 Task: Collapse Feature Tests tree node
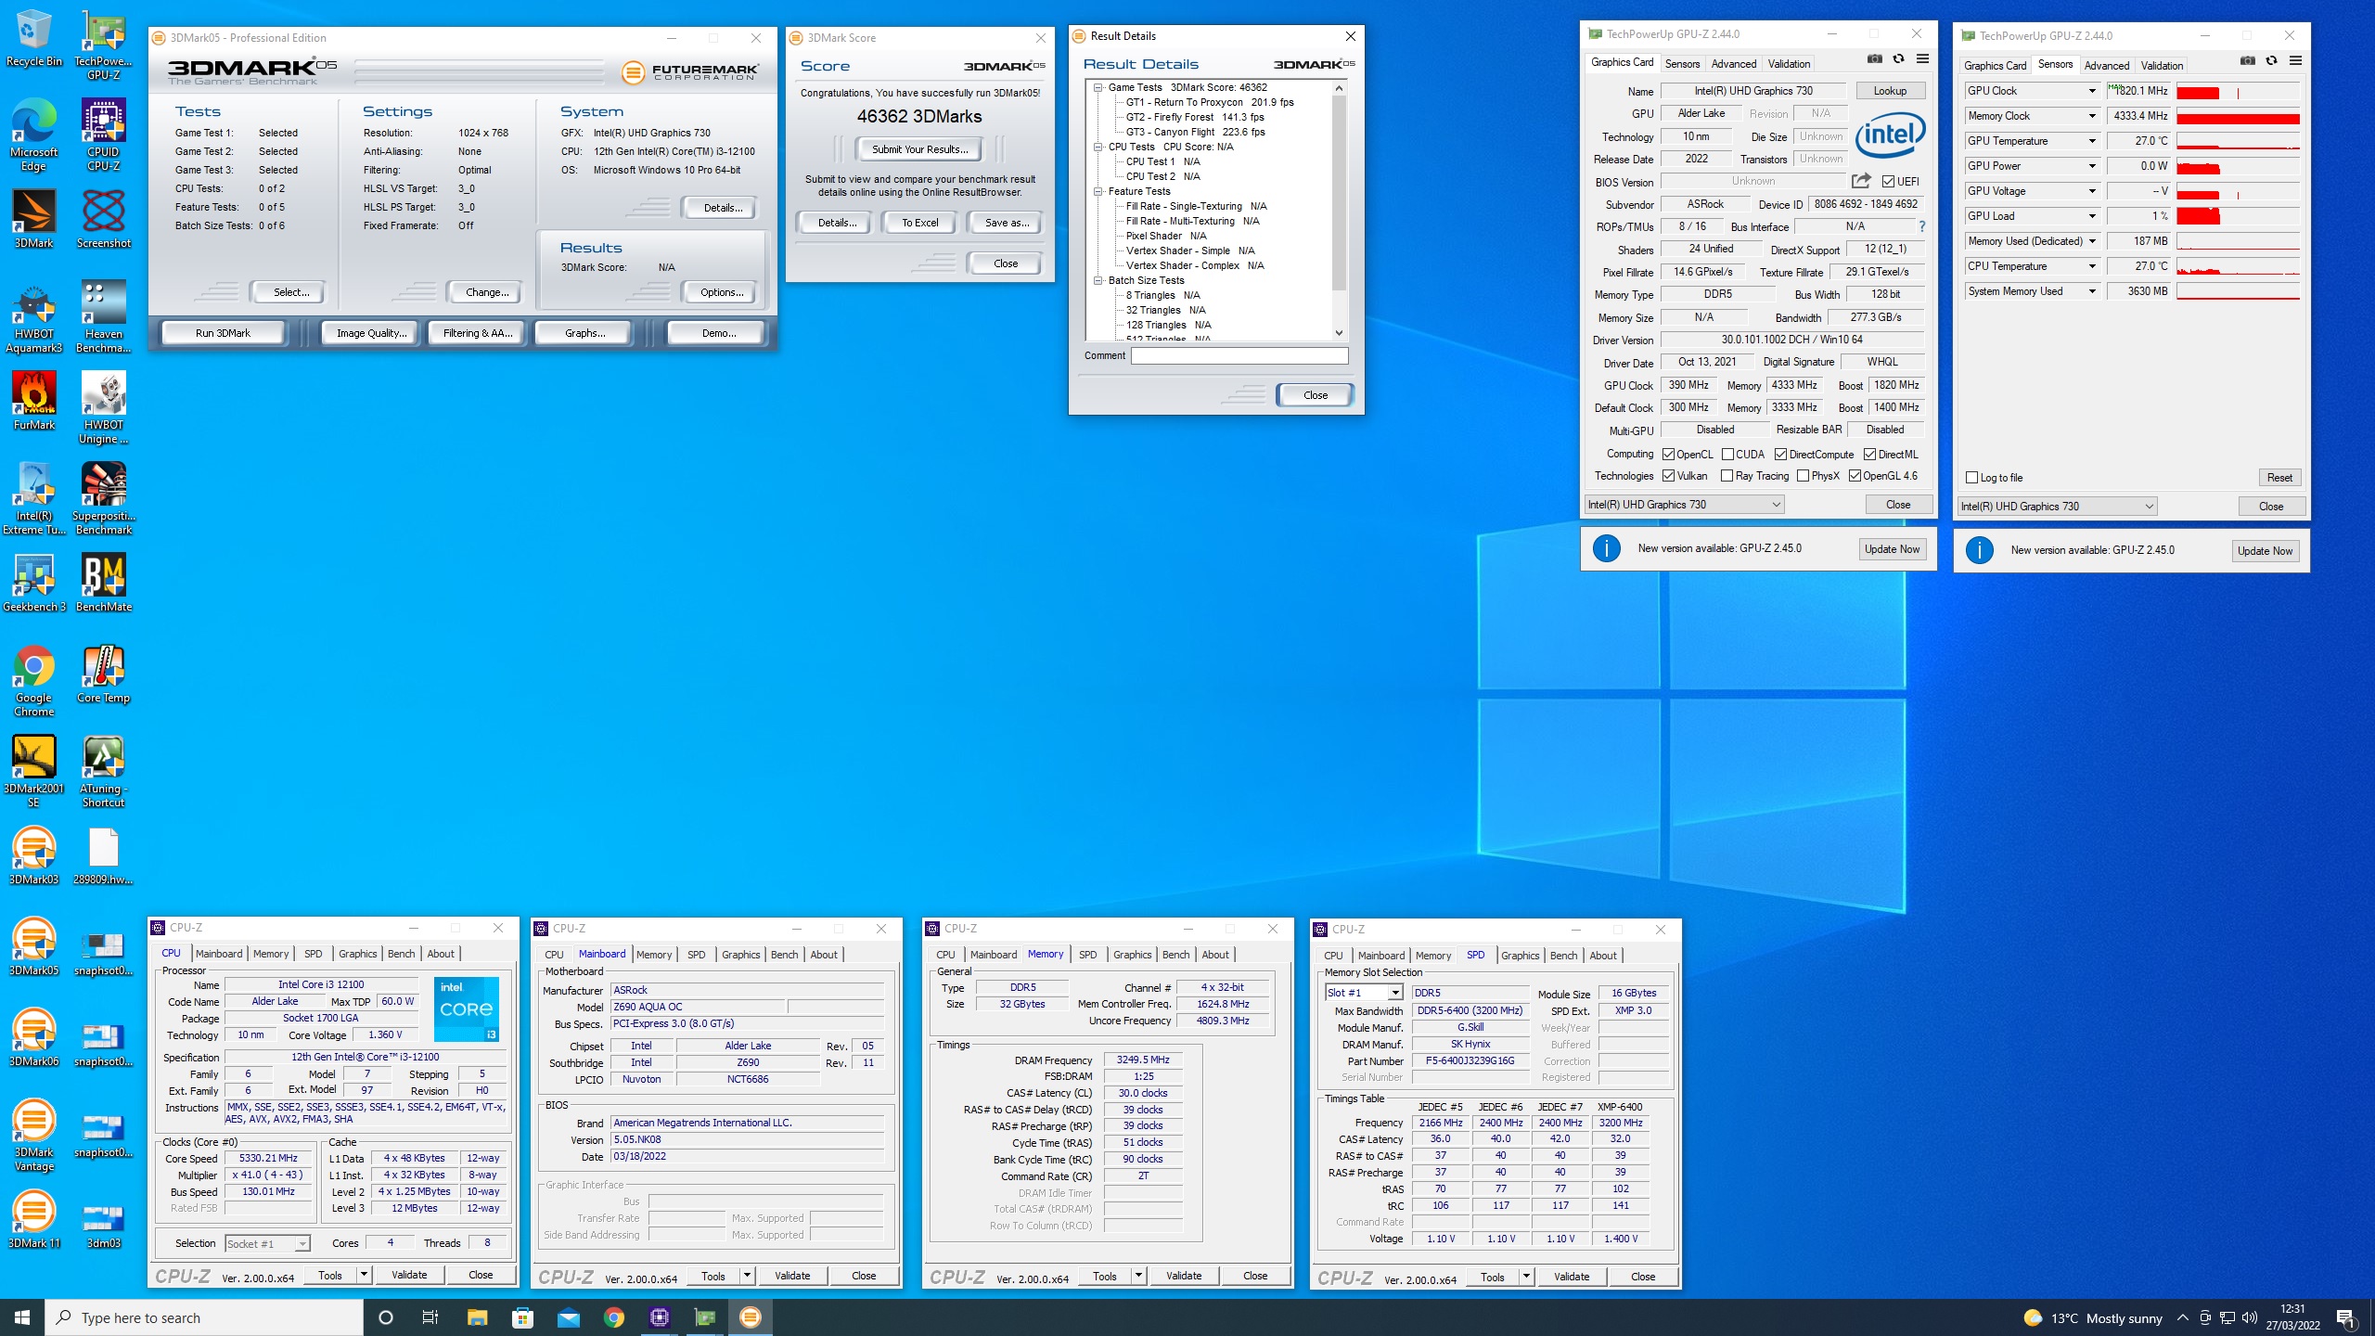(1098, 191)
